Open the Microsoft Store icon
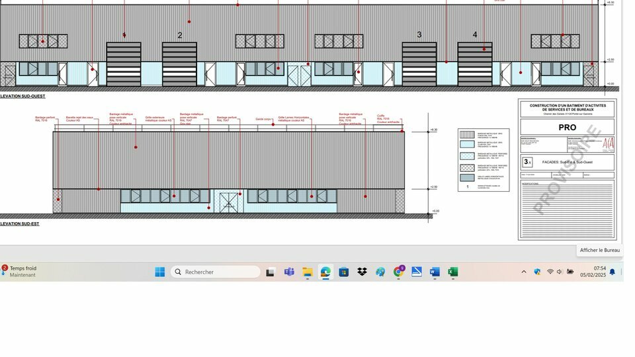 (x=344, y=272)
